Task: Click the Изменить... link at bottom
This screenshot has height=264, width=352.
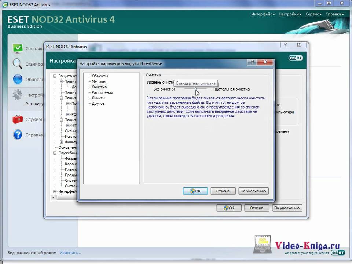Action: point(70,253)
